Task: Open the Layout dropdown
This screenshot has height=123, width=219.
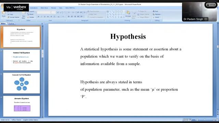Action: click(x=31, y=11)
